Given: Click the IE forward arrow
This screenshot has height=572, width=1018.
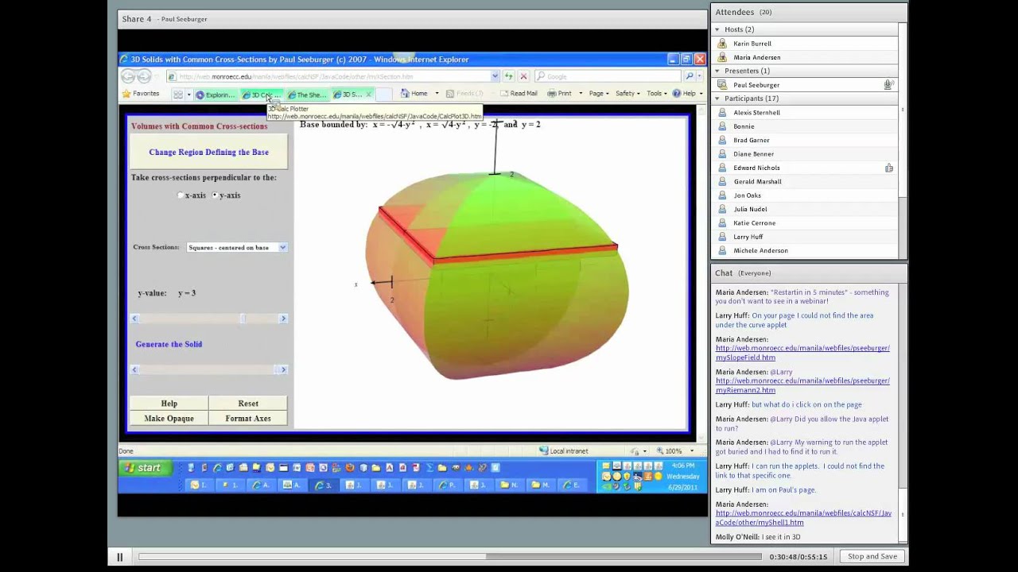Looking at the screenshot, I should click(145, 76).
